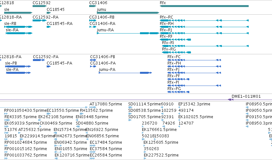Click the EC13550.5prime EST
Screen dimensions: 272x160
coord(63,110)
